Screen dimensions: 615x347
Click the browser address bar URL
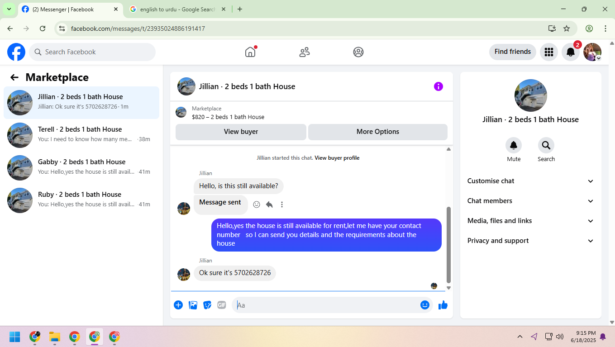tap(138, 29)
